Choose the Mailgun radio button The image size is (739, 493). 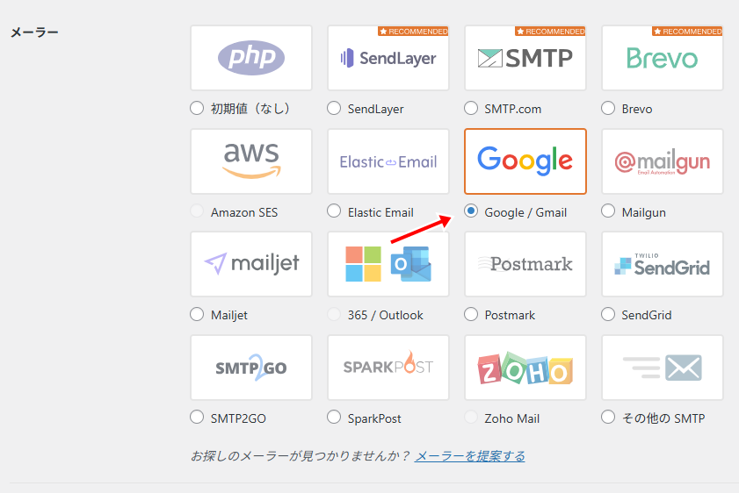pyautogui.click(x=608, y=211)
